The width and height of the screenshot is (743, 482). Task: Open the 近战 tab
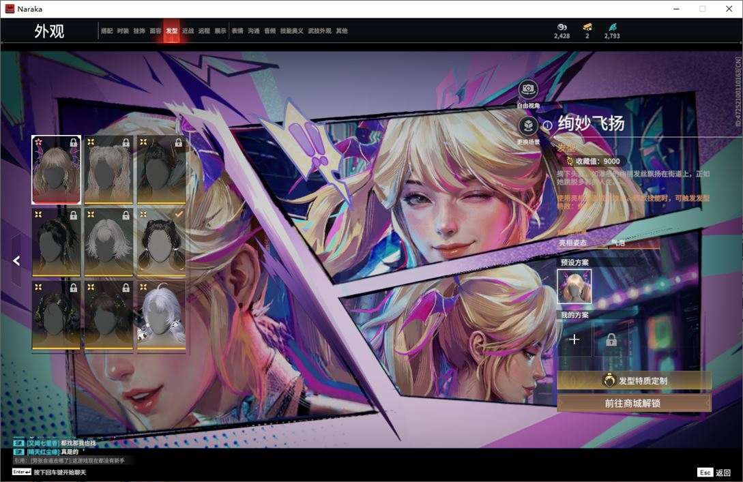pyautogui.click(x=188, y=31)
